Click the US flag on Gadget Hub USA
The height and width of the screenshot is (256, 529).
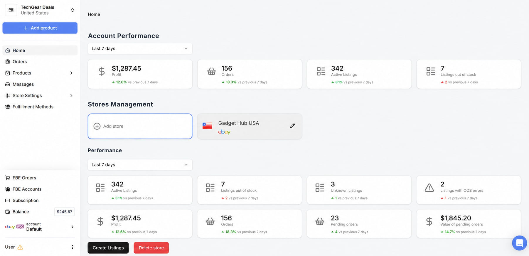pos(207,126)
